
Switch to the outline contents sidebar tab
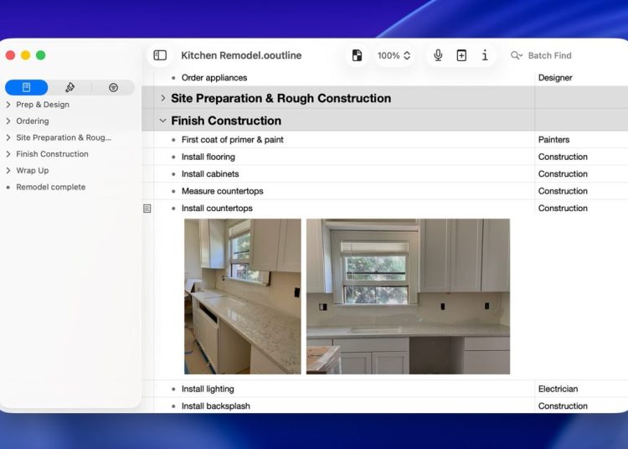(x=27, y=87)
